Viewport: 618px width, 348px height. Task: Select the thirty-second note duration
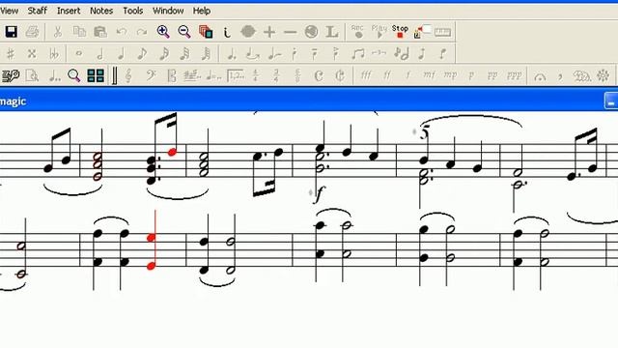[x=184, y=54]
